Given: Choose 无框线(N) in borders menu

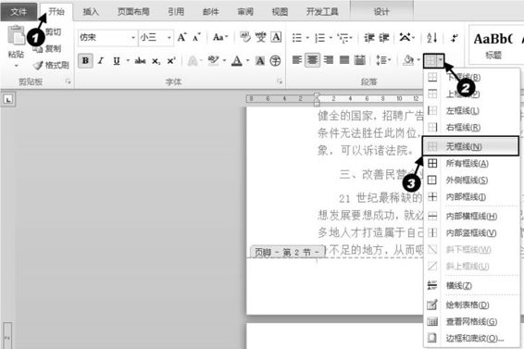Looking at the screenshot, I should point(470,146).
